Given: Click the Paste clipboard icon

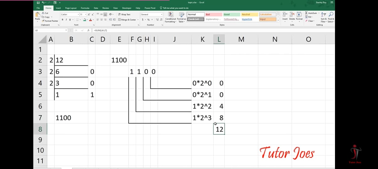Looking at the screenshot, I should [x=38, y=15].
